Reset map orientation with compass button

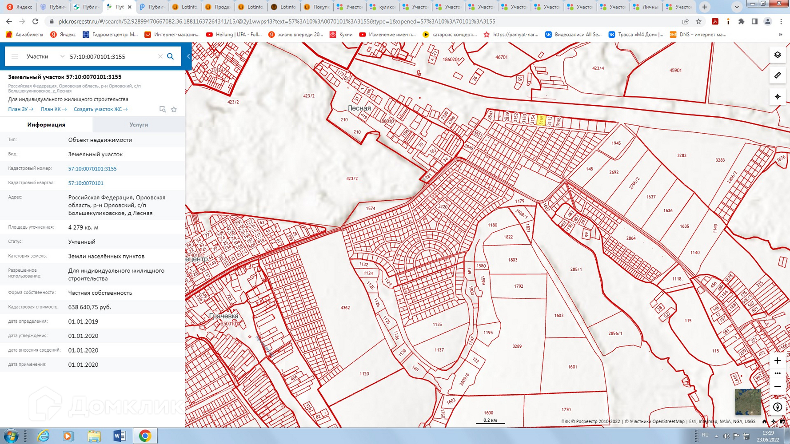777,407
